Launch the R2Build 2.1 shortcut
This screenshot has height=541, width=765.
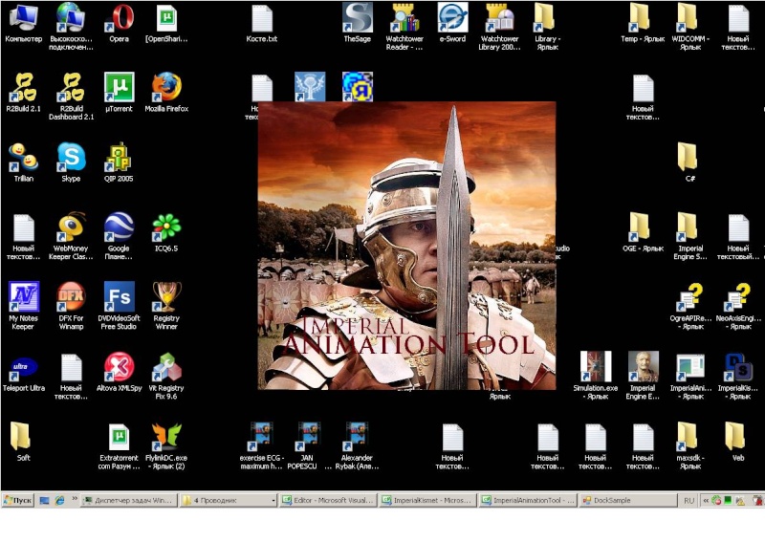[23, 93]
